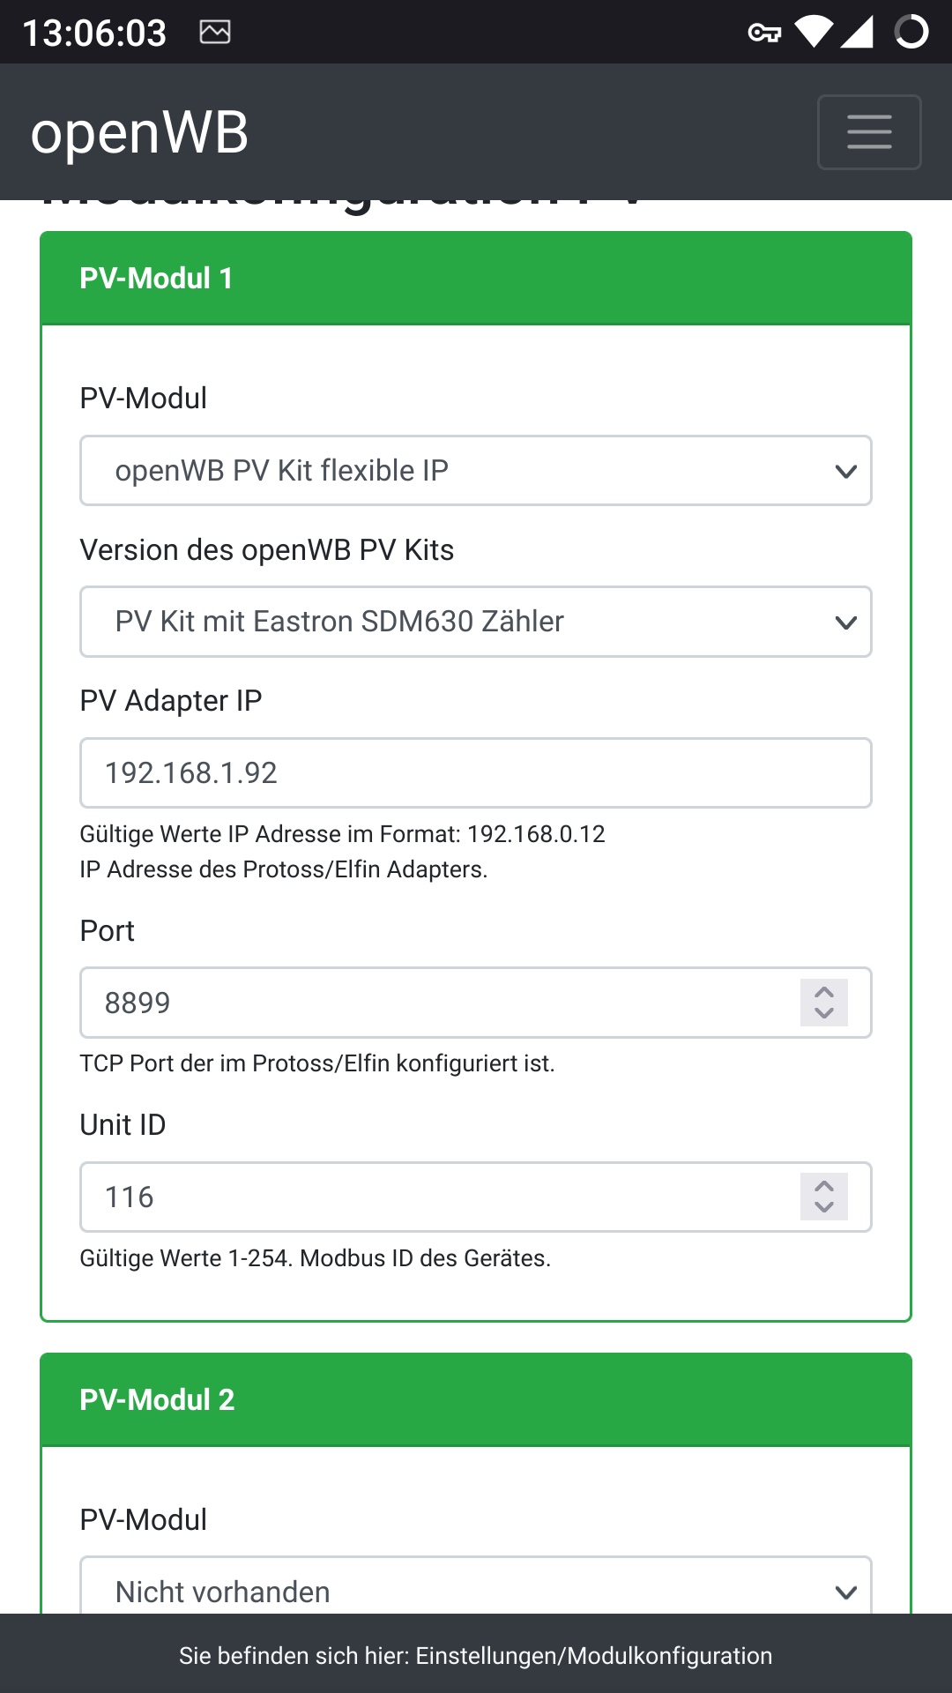Open the PV-Modul 1 type dropdown
Image resolution: width=952 pixels, height=1693 pixels.
[476, 471]
